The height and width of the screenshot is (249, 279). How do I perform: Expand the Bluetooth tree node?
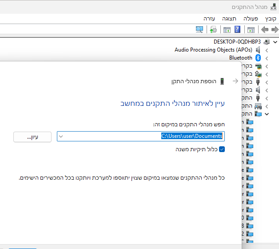click(x=267, y=58)
